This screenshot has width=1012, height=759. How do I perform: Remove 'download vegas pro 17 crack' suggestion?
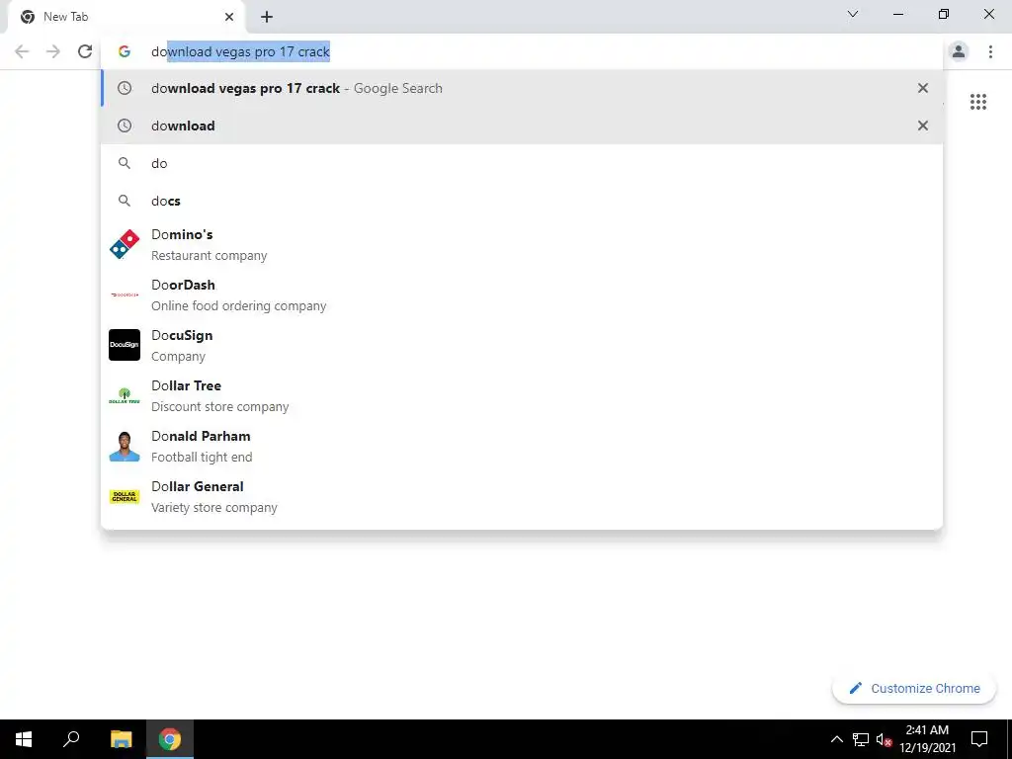[x=923, y=88]
